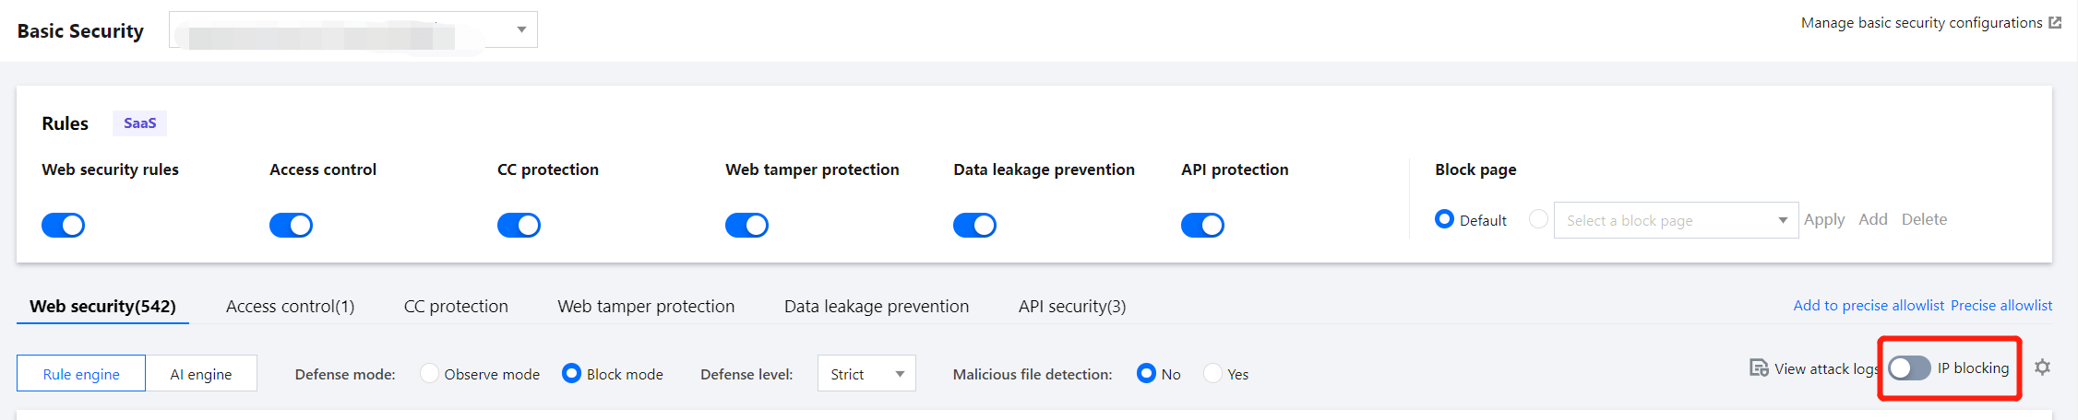Select Yes for Malicious file detection

1213,373
